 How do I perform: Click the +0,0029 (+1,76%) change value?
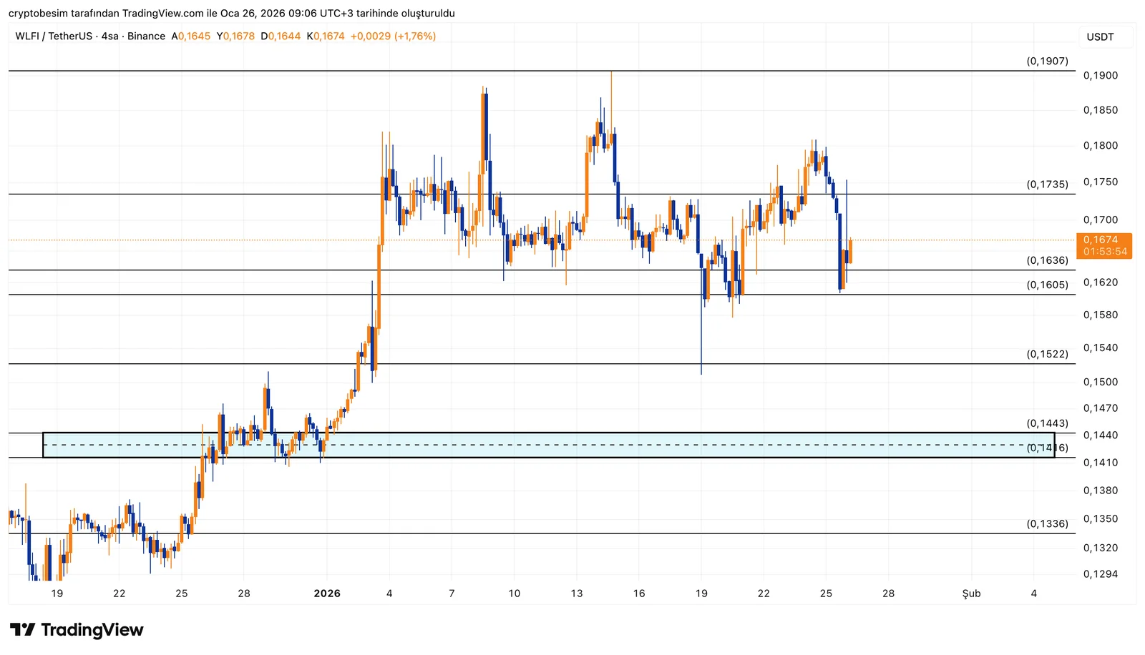coord(393,36)
